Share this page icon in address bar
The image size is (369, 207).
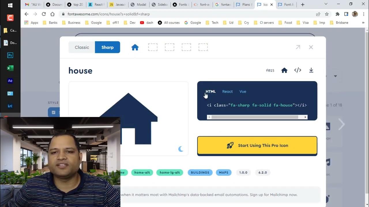[318, 14]
